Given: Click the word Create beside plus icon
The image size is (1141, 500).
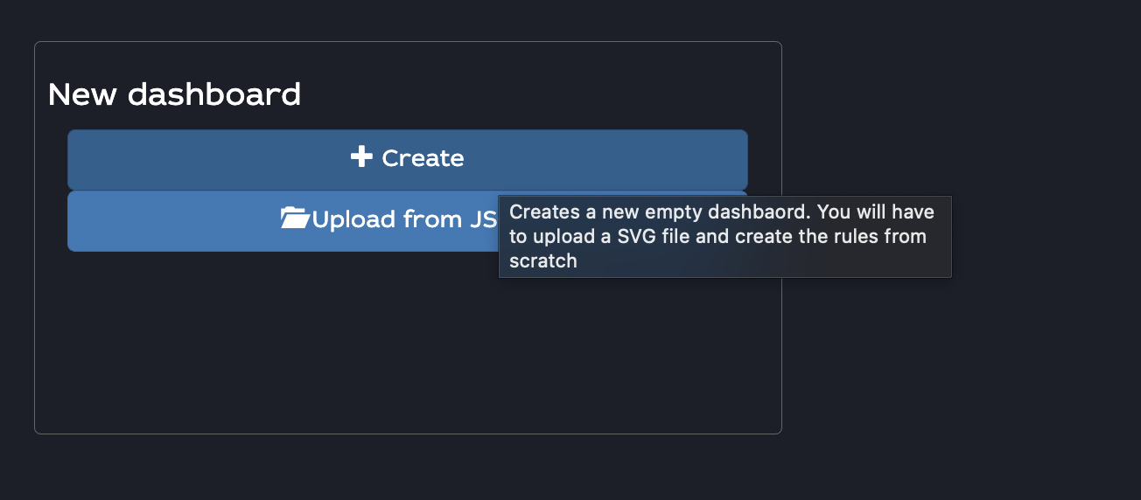Looking at the screenshot, I should (423, 158).
